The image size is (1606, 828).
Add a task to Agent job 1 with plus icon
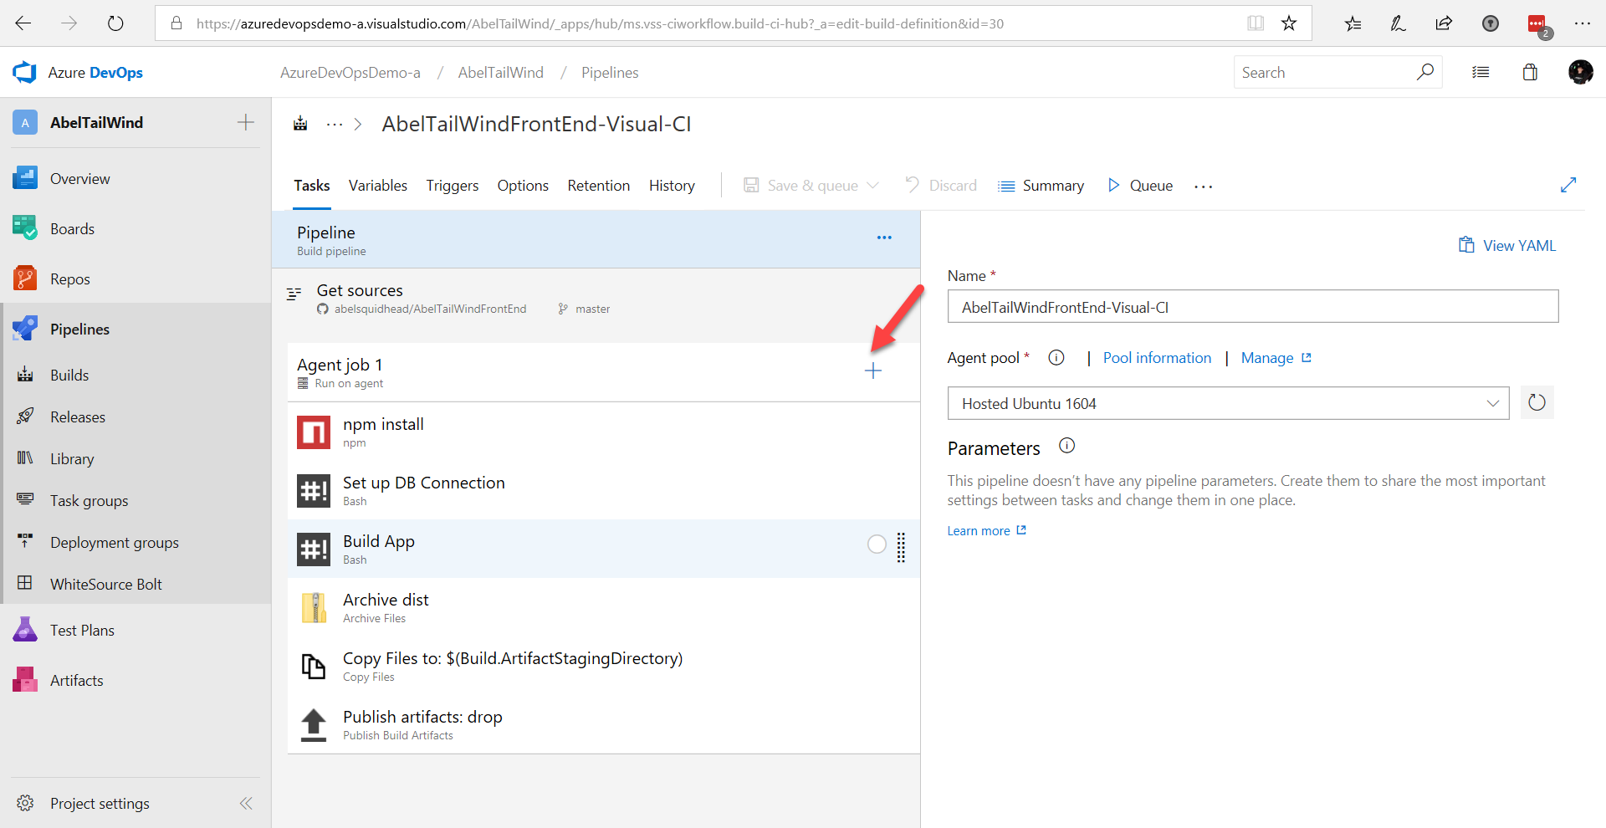(x=873, y=371)
